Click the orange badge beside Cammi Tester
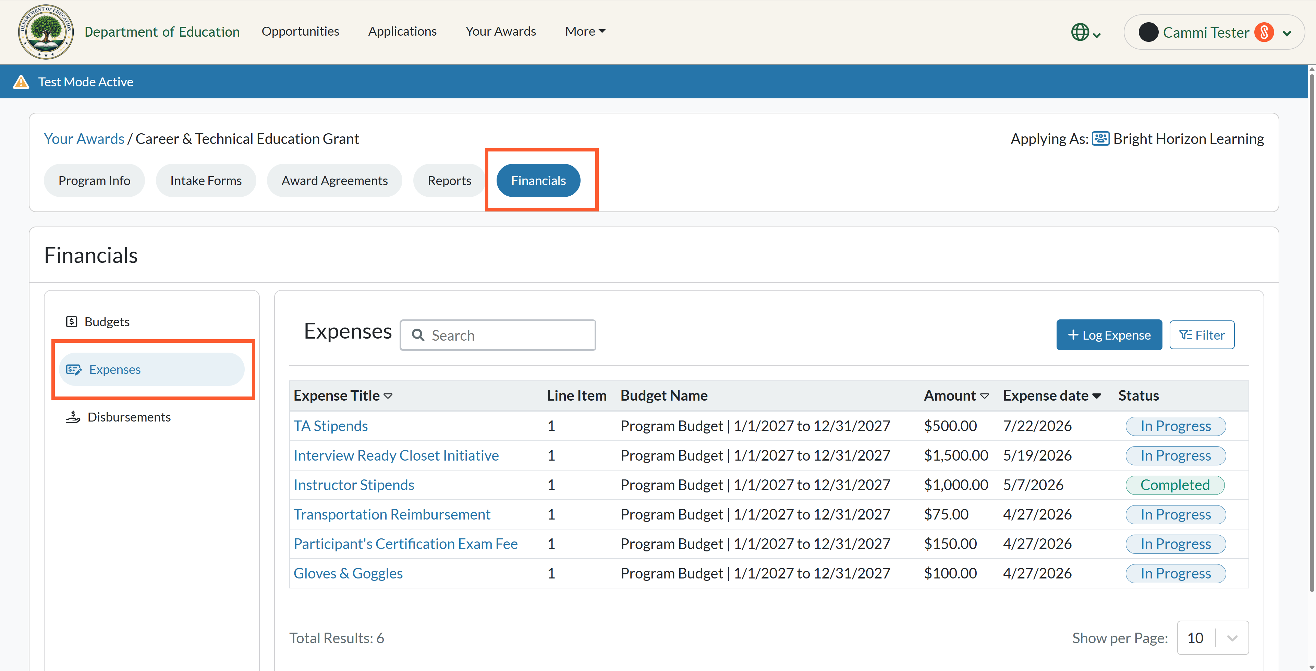This screenshot has width=1316, height=671. point(1264,33)
